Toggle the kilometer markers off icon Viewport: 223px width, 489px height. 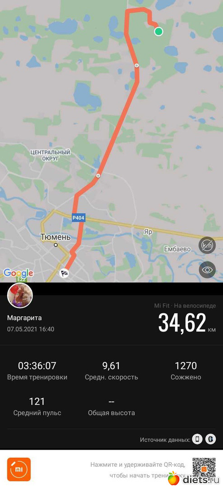[x=207, y=245]
